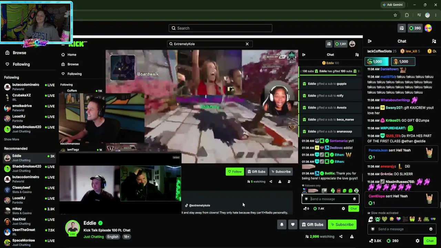Screen dimensions: 441x248
Task: Click the main Kick Search field
Action: (220, 28)
